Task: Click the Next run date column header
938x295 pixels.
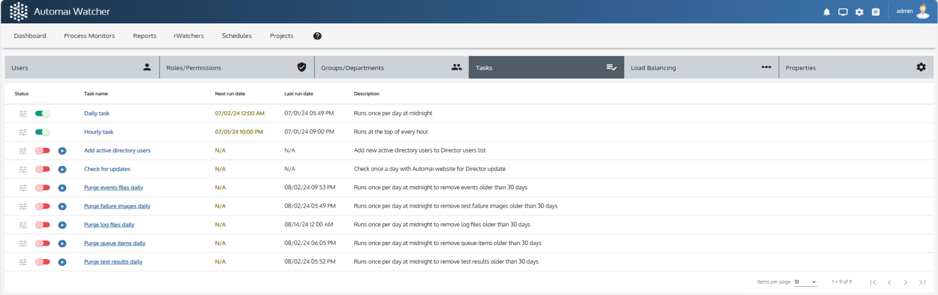Action: click(x=230, y=94)
